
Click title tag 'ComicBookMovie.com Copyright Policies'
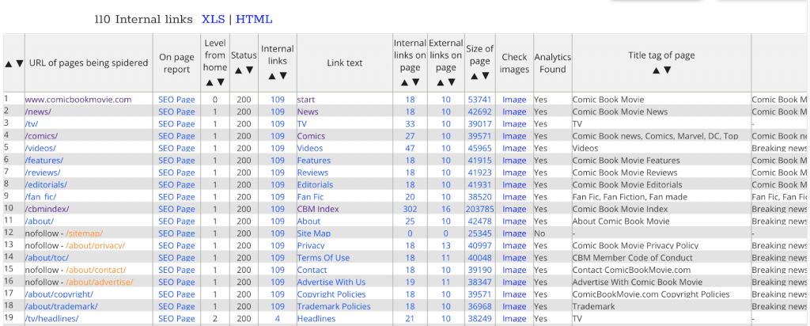coord(651,294)
